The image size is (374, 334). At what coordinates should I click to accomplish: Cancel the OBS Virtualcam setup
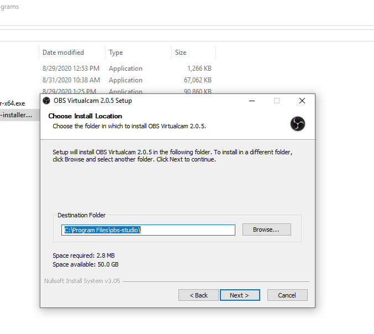tap(287, 295)
